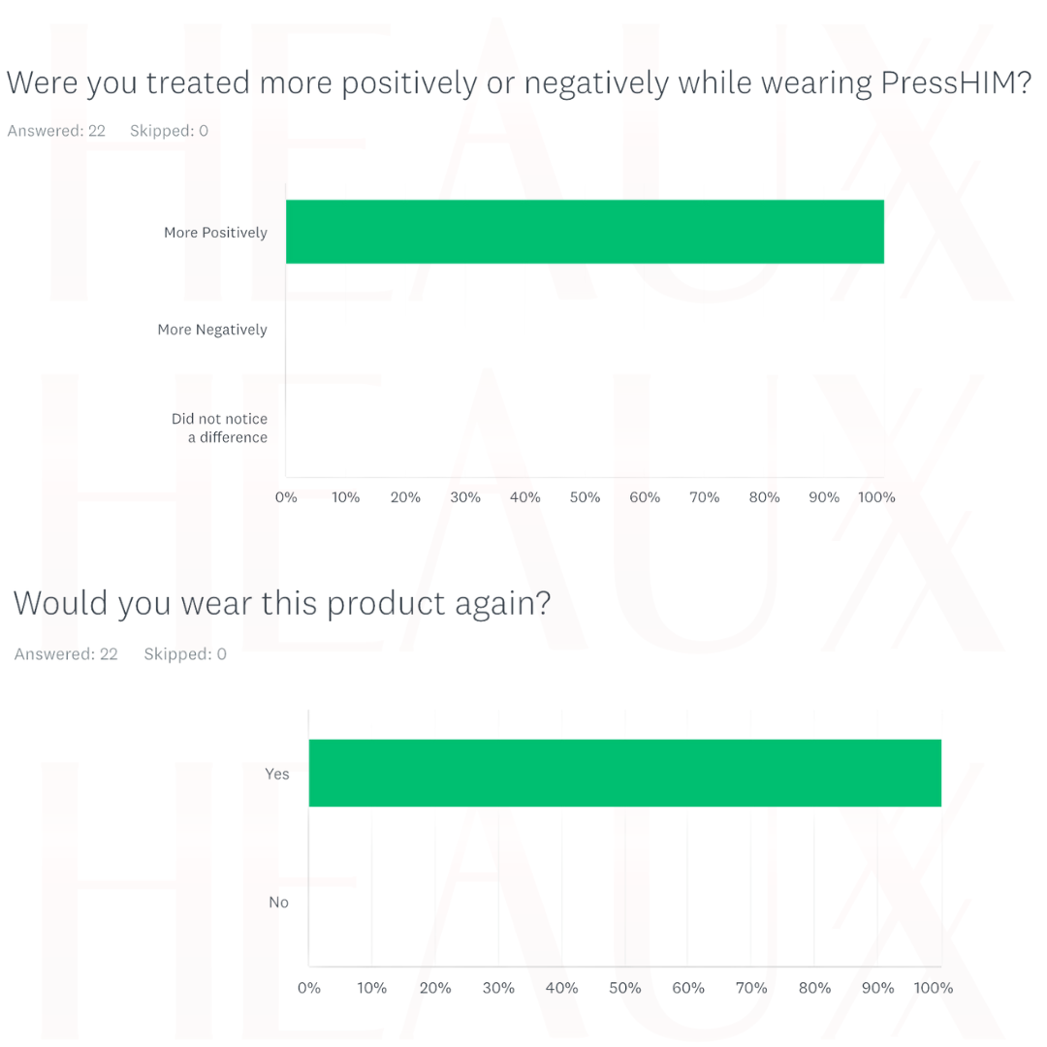Select the "Did not notice a difference" label
Viewport: 1047px width, 1047px height.
220,428
